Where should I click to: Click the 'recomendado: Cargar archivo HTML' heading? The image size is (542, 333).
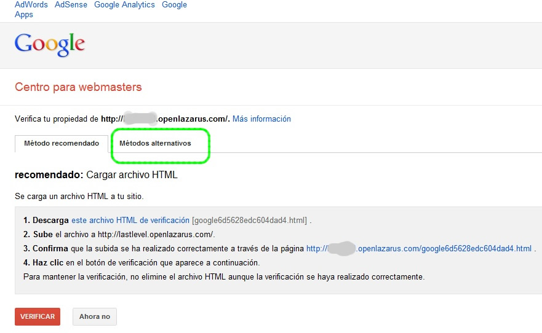click(x=96, y=175)
